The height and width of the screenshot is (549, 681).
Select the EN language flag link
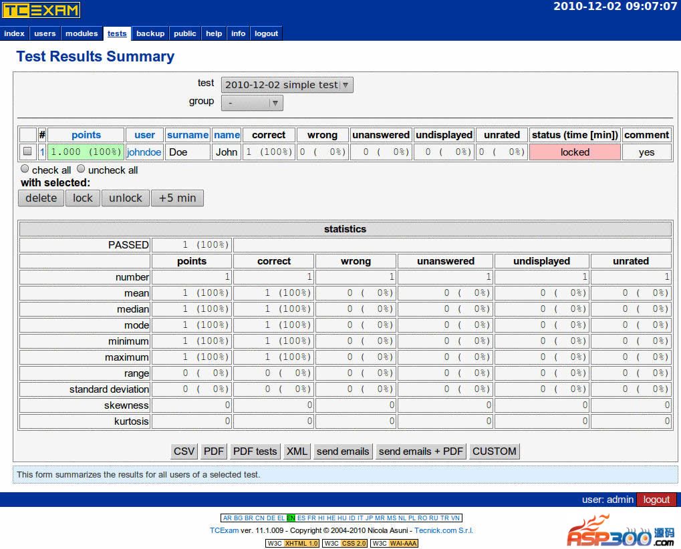(291, 518)
